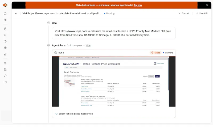Click Drop-Off Show button
Viewport: 213px width, 127px height.
pos(151,76)
